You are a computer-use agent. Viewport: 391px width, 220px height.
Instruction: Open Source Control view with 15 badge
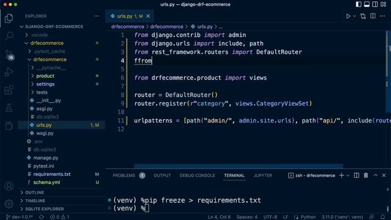pyautogui.click(x=9, y=54)
